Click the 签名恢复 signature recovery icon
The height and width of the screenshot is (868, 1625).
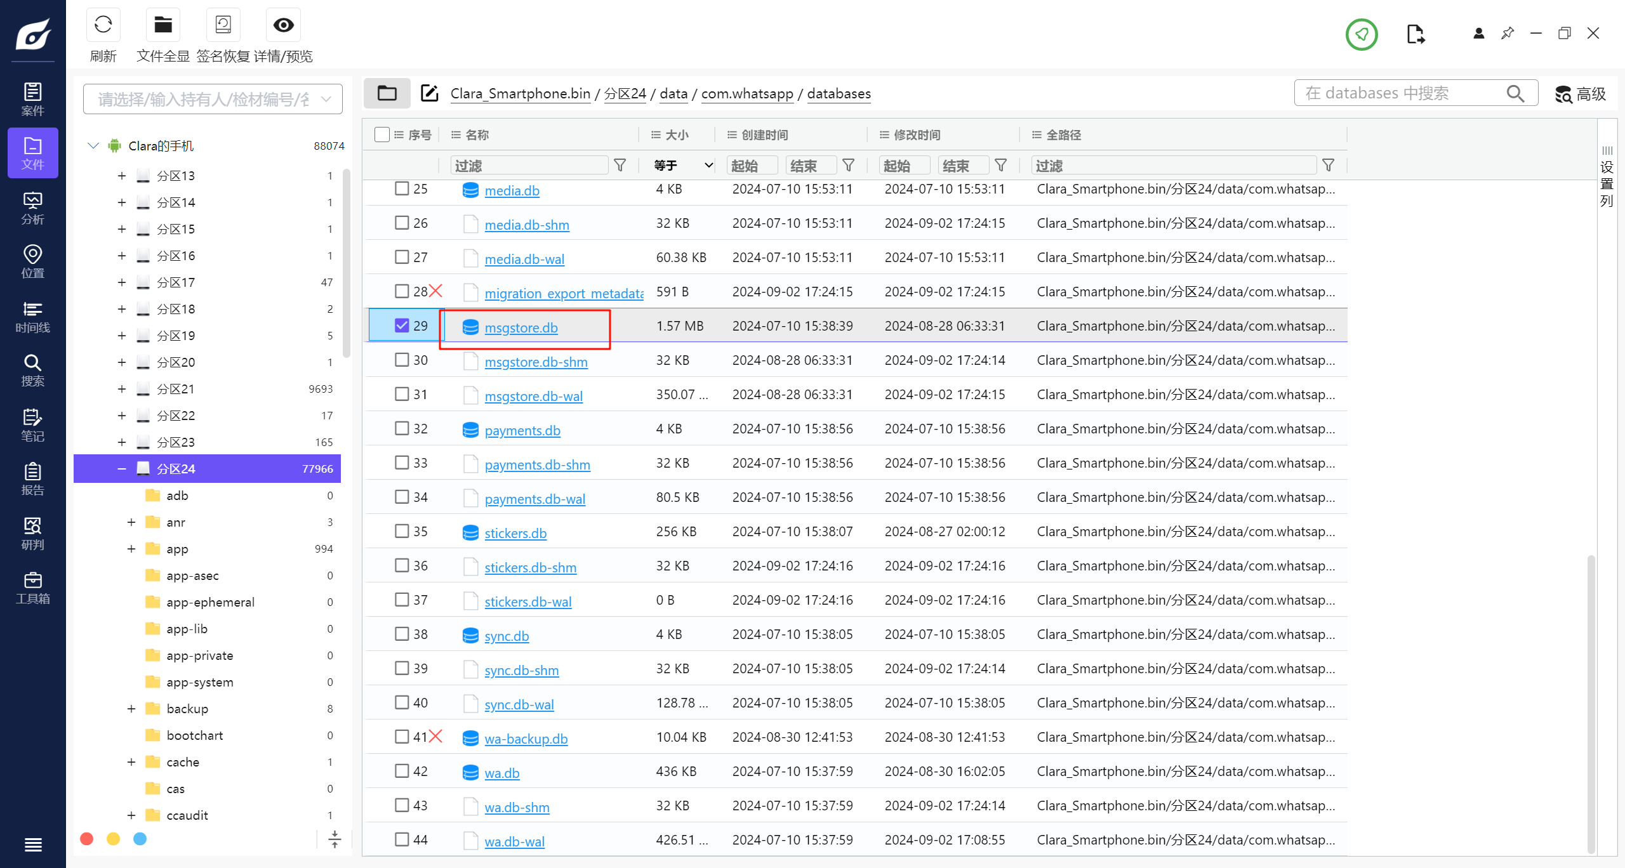point(223,25)
